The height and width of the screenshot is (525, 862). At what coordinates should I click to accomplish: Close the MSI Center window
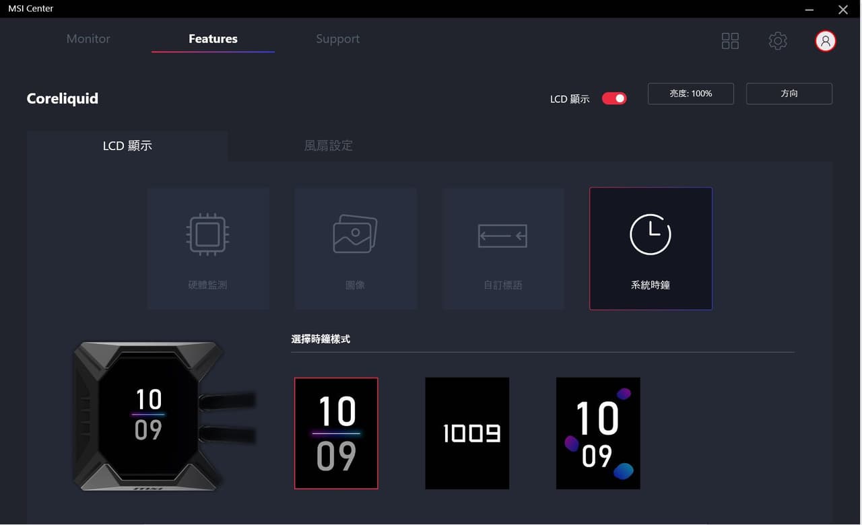tap(843, 9)
